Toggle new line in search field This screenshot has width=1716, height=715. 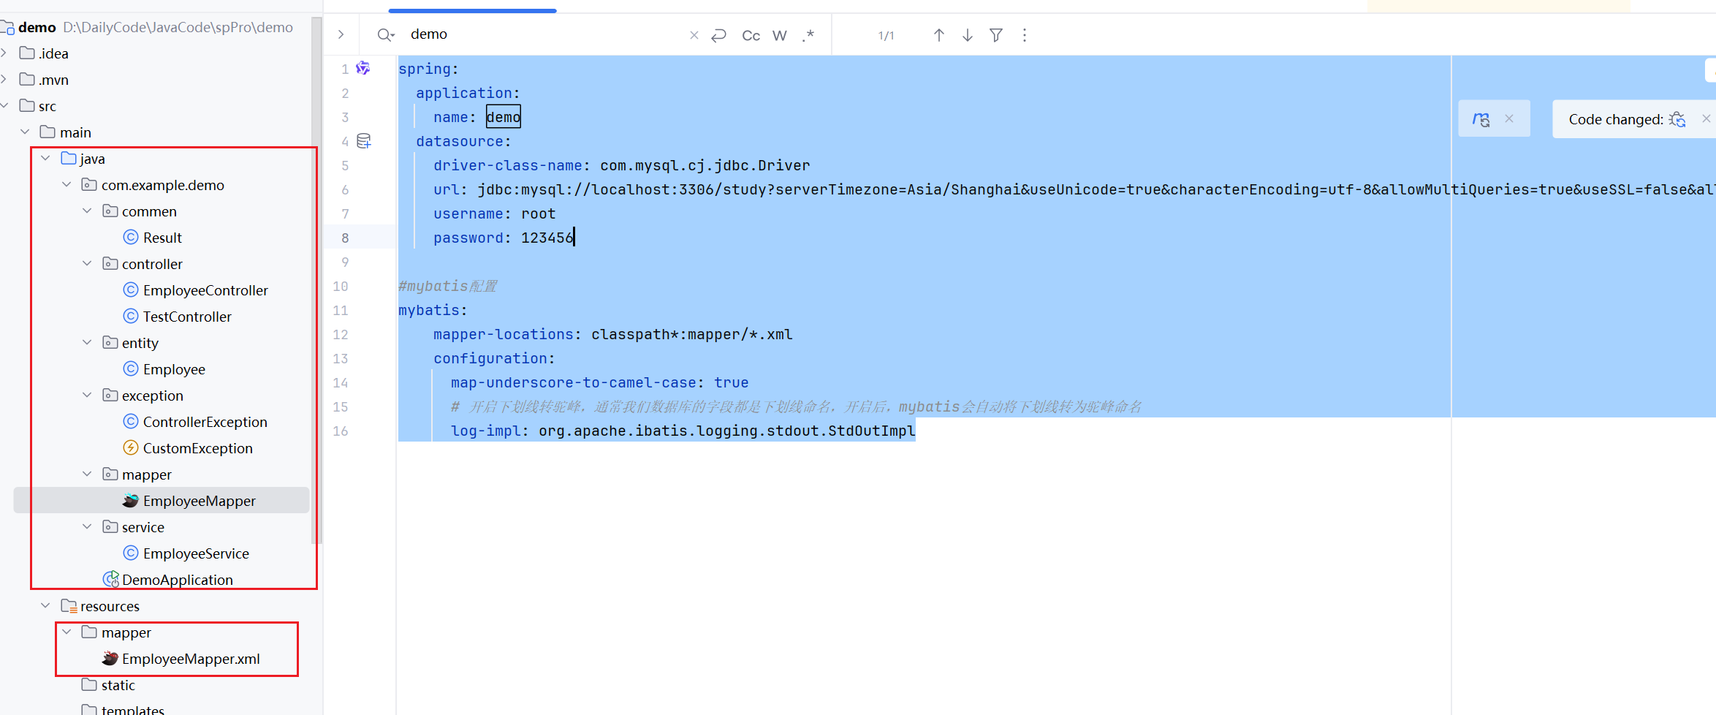tap(719, 35)
